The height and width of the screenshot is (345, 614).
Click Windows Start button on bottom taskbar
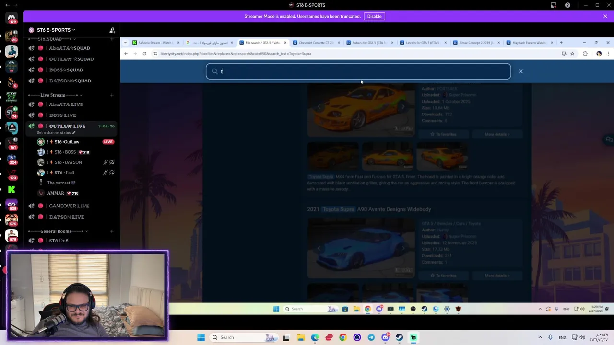(201, 337)
